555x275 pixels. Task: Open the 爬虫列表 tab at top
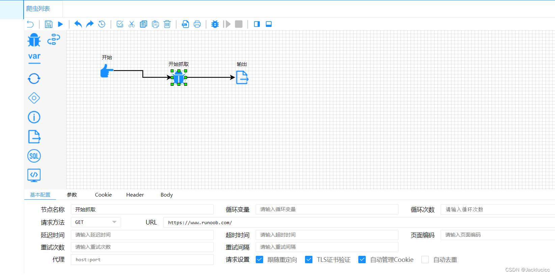(38, 9)
